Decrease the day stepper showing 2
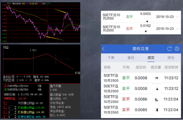This screenshot has width=183, height=120. click(15, 113)
